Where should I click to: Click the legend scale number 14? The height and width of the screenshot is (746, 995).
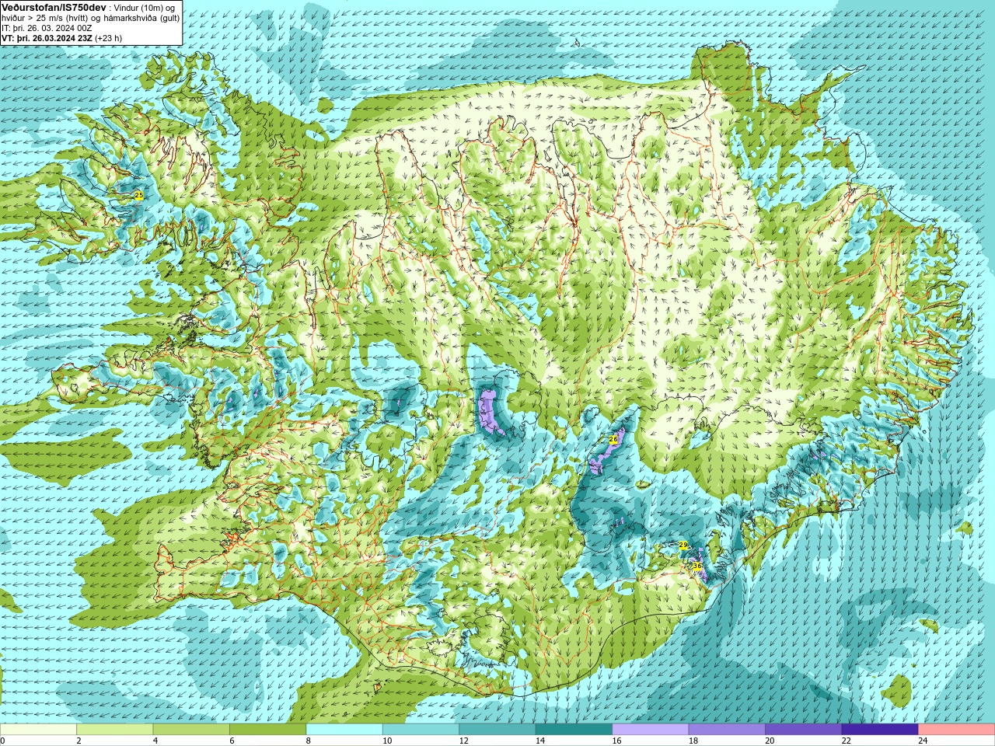pos(540,741)
